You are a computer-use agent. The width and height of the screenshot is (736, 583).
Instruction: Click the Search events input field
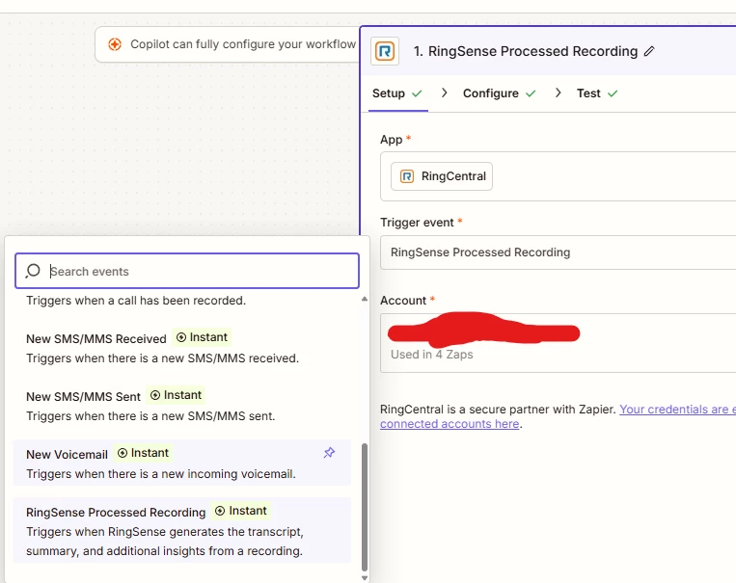click(187, 271)
